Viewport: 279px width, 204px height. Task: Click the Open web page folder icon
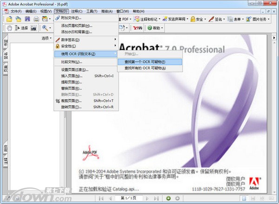click(x=18, y=19)
